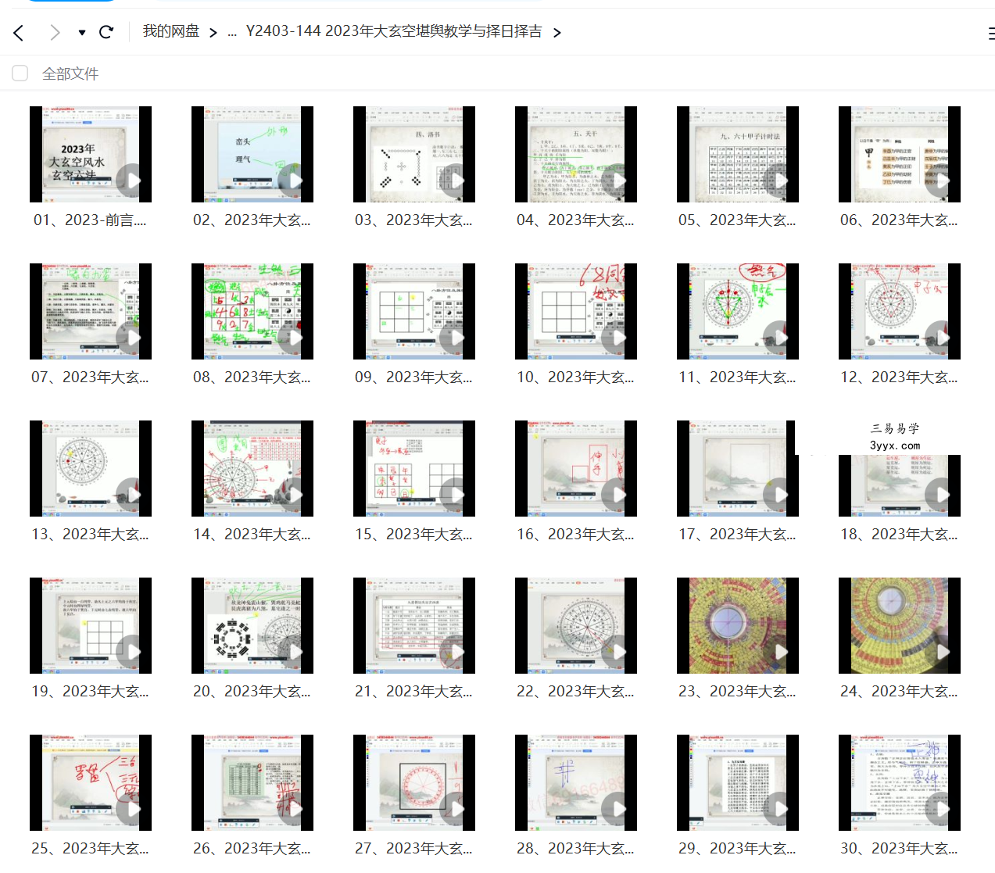Screen dimensions: 995x873
Task: Open thumbnail of video 26
Action: [x=252, y=782]
